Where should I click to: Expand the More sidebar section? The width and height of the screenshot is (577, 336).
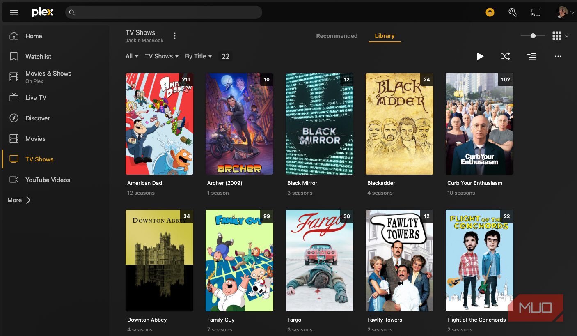pos(19,200)
